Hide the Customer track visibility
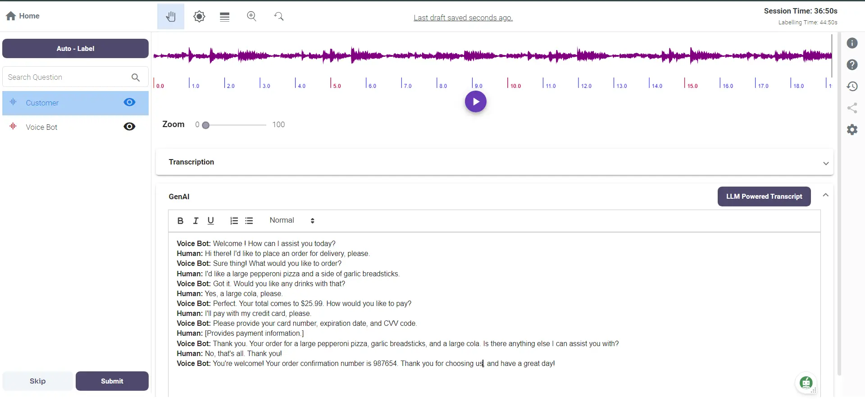The height and width of the screenshot is (402, 865). [129, 102]
